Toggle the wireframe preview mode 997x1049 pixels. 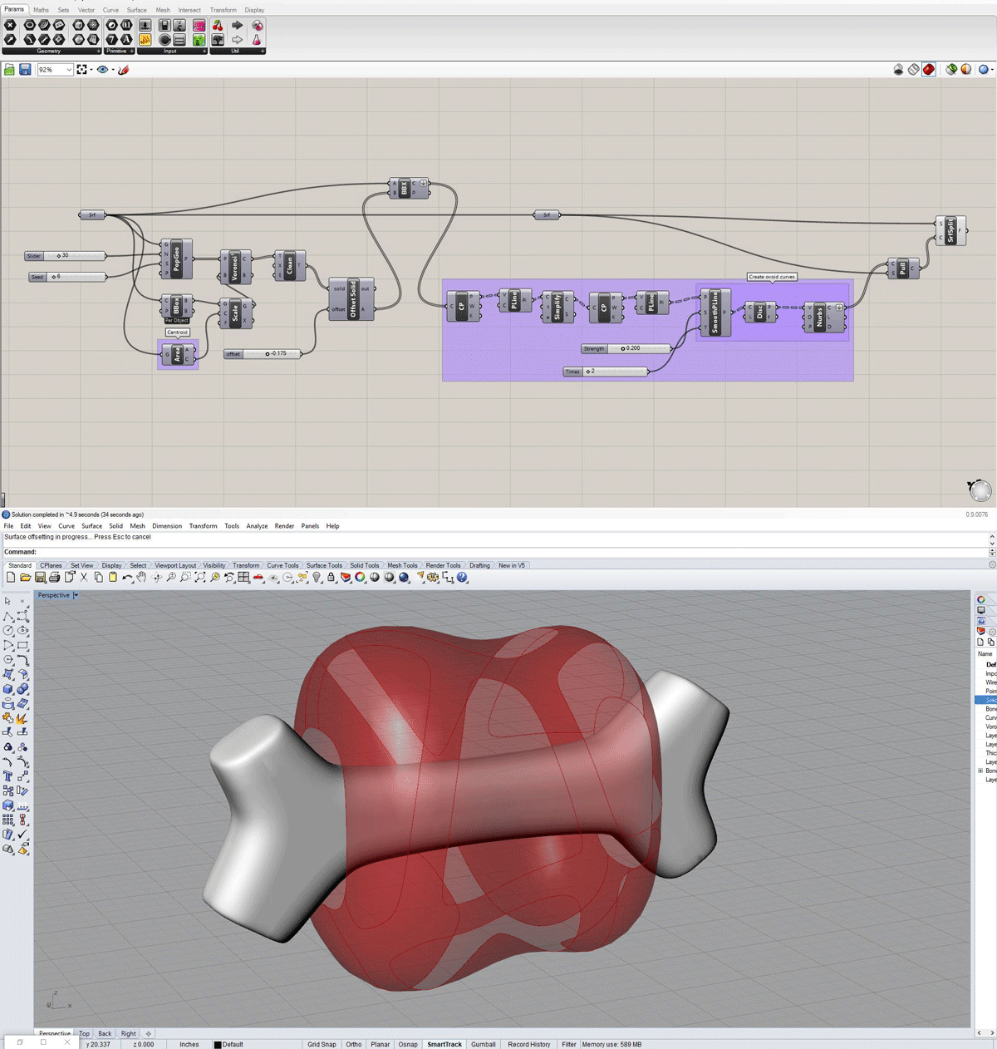tap(913, 70)
